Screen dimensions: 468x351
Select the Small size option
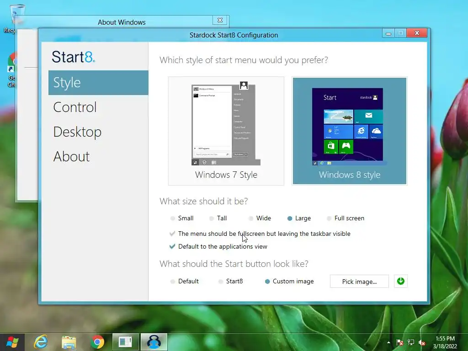pyautogui.click(x=182, y=218)
